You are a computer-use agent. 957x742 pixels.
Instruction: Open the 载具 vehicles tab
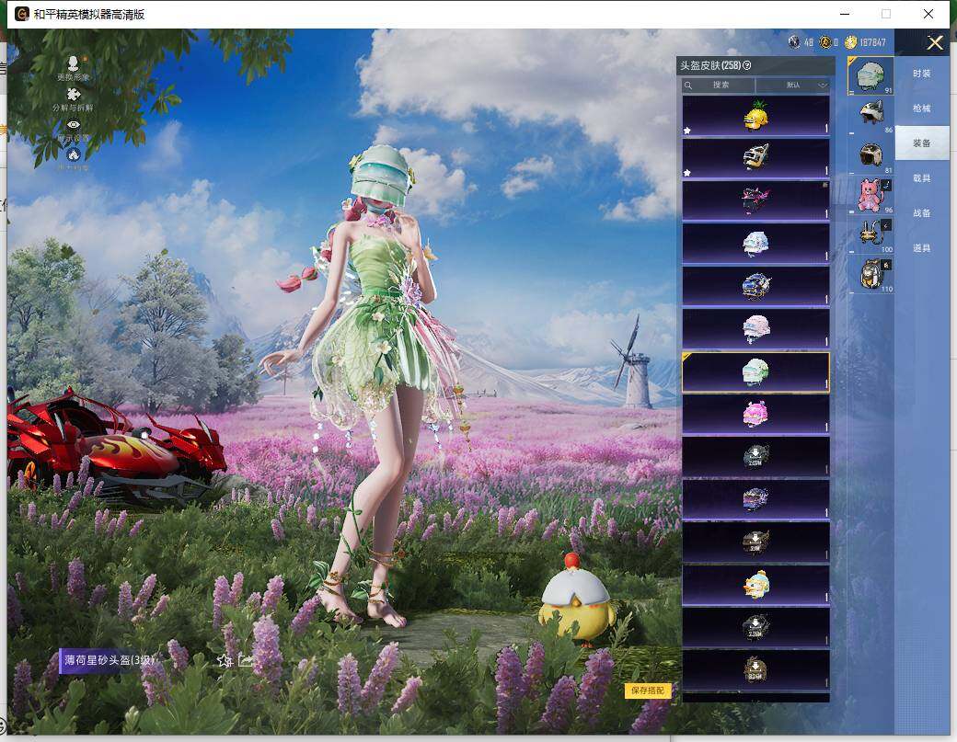tap(921, 178)
